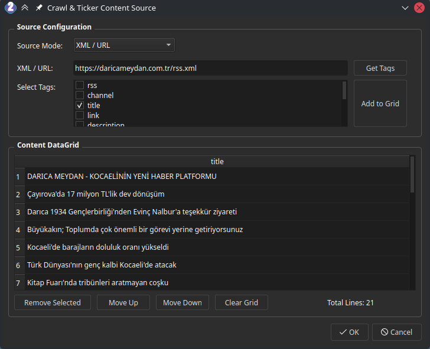Click the 'Total Lines: 21' label
The height and width of the screenshot is (349, 430).
click(350, 303)
